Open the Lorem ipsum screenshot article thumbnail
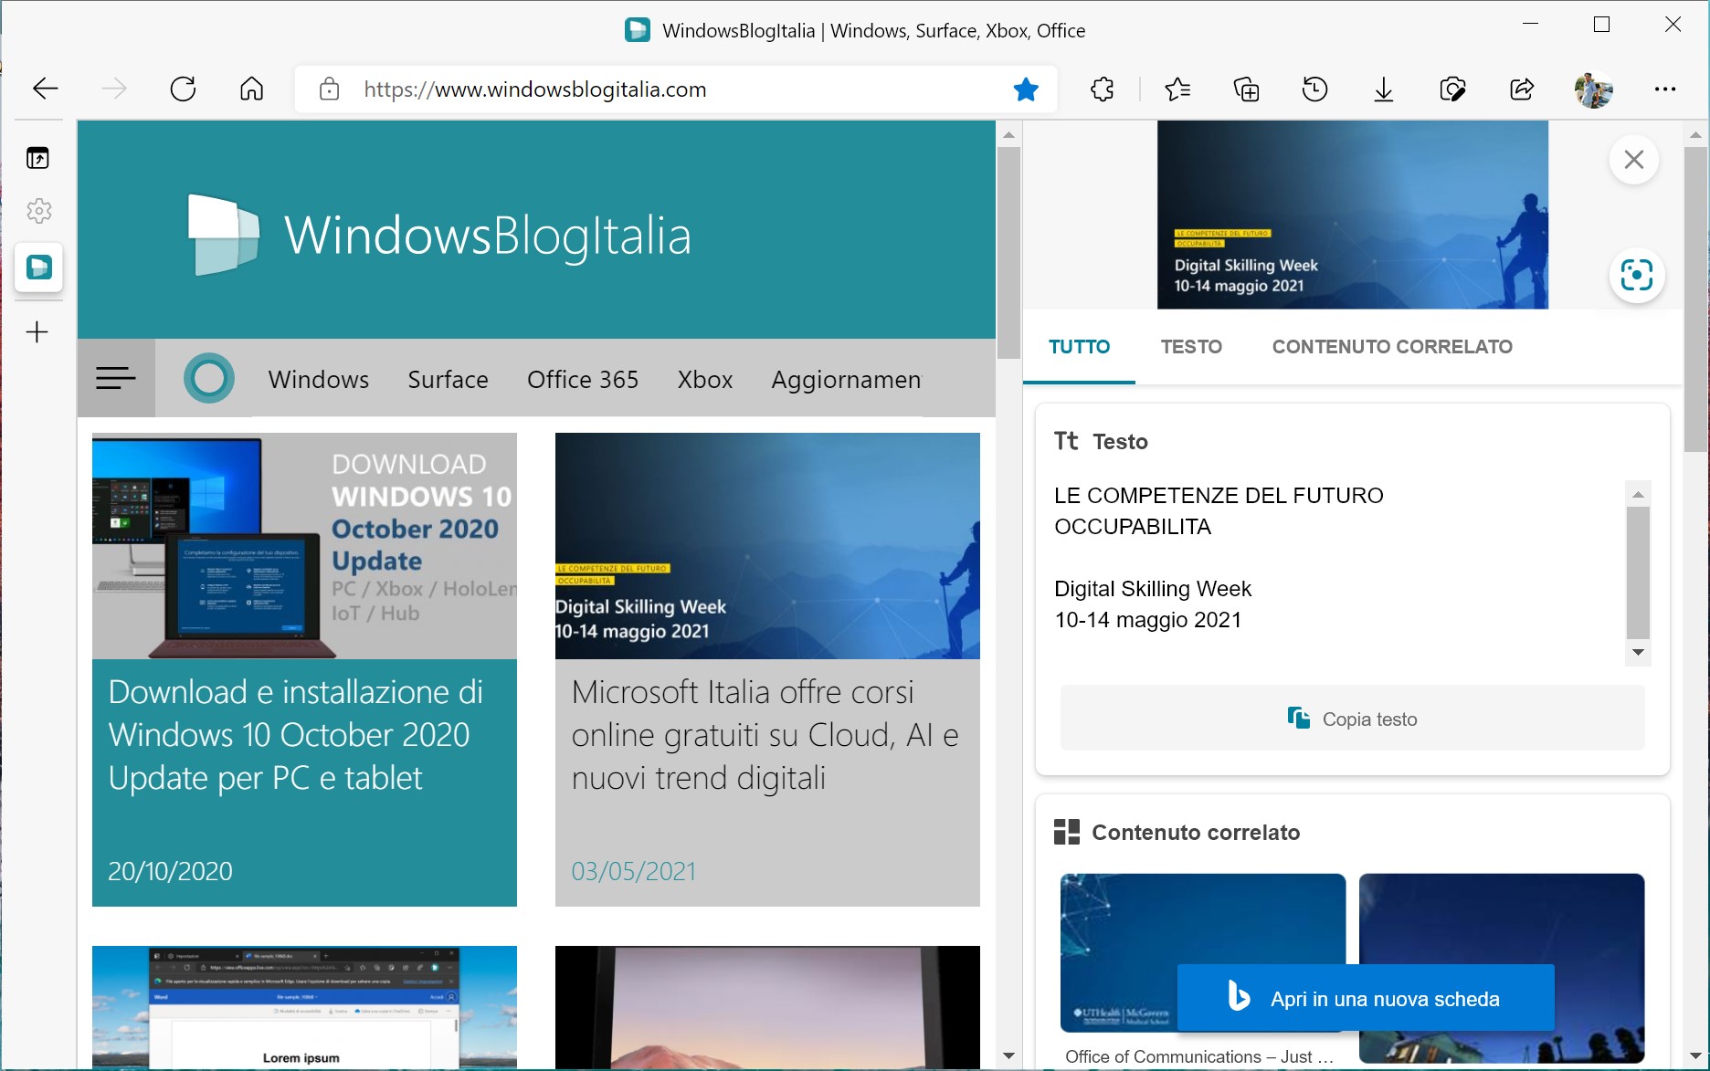Image resolution: width=1710 pixels, height=1071 pixels. tap(304, 1006)
